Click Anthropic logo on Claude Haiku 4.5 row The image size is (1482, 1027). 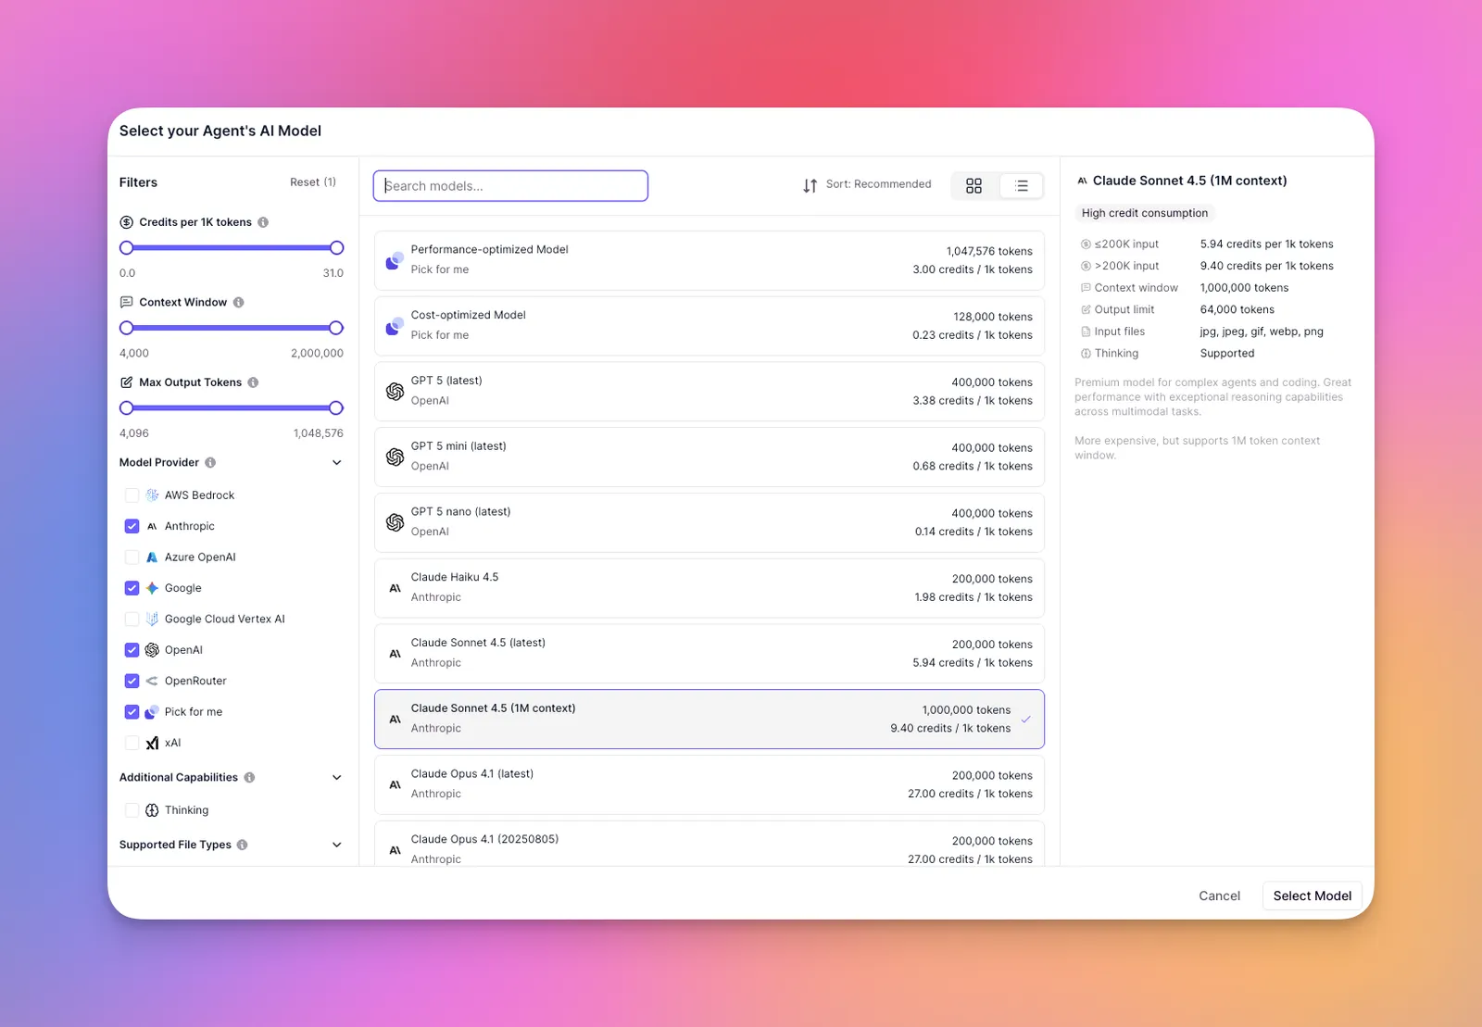[x=395, y=588]
